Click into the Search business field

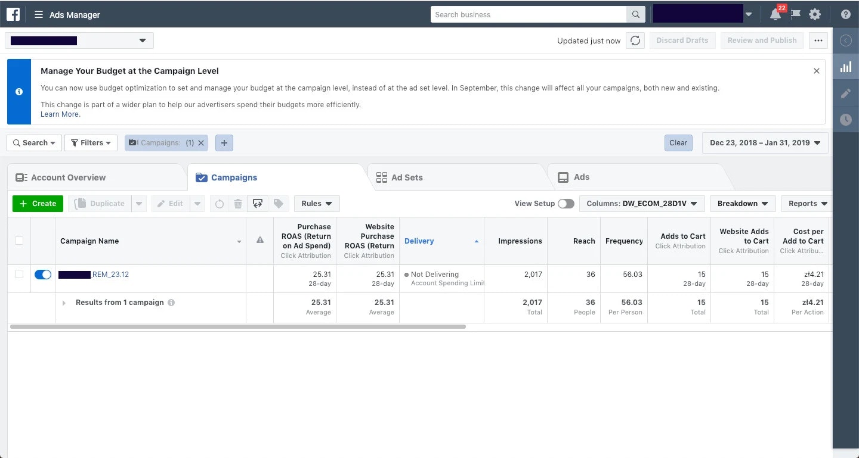(529, 14)
